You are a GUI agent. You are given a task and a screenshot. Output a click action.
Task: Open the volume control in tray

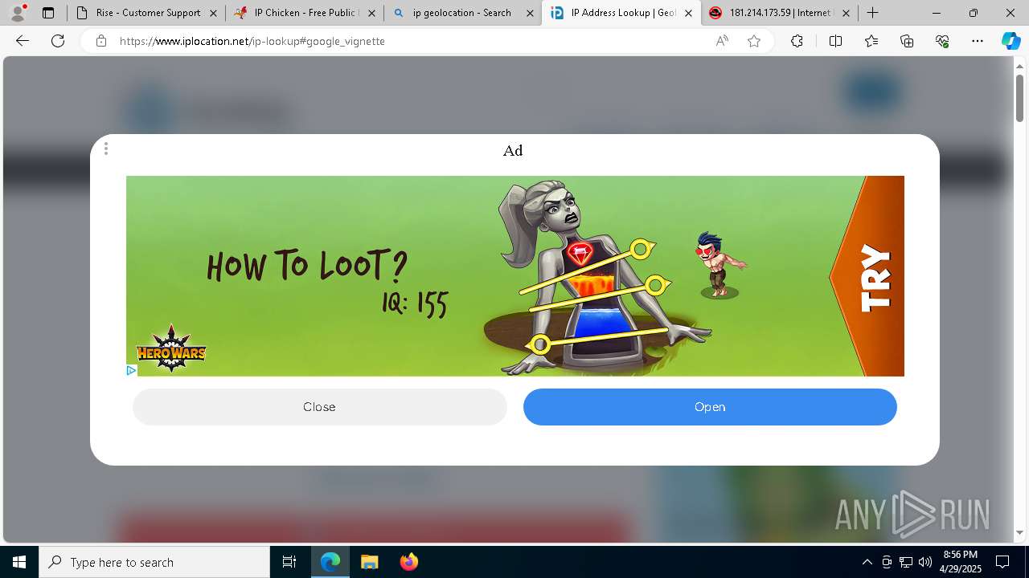click(924, 562)
